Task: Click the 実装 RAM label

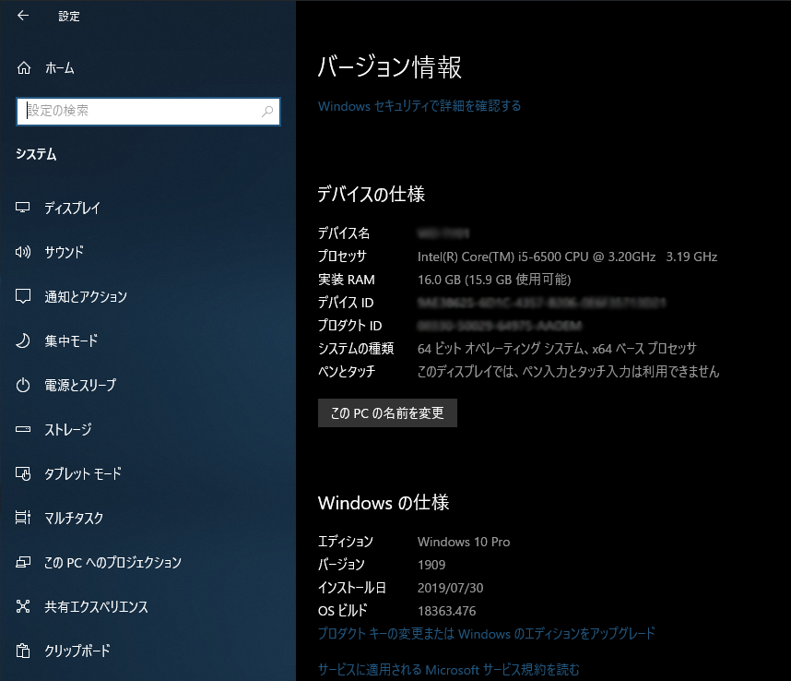Action: 346,280
